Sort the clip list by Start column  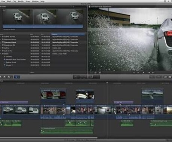click(32, 34)
